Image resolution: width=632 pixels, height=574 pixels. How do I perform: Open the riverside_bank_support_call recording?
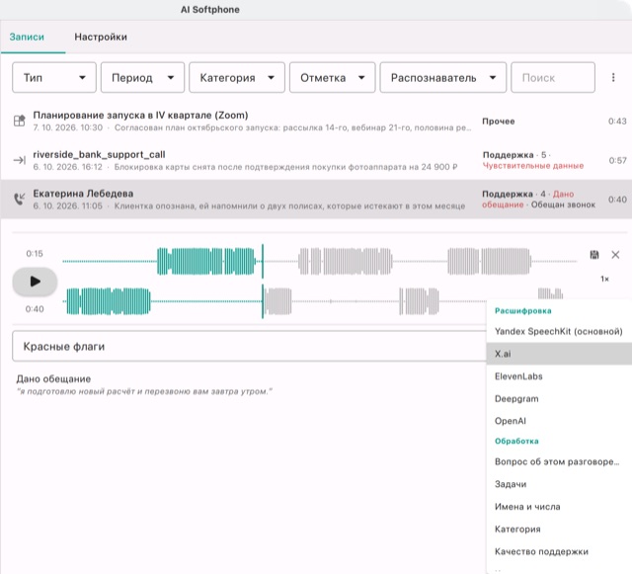pyautogui.click(x=316, y=160)
